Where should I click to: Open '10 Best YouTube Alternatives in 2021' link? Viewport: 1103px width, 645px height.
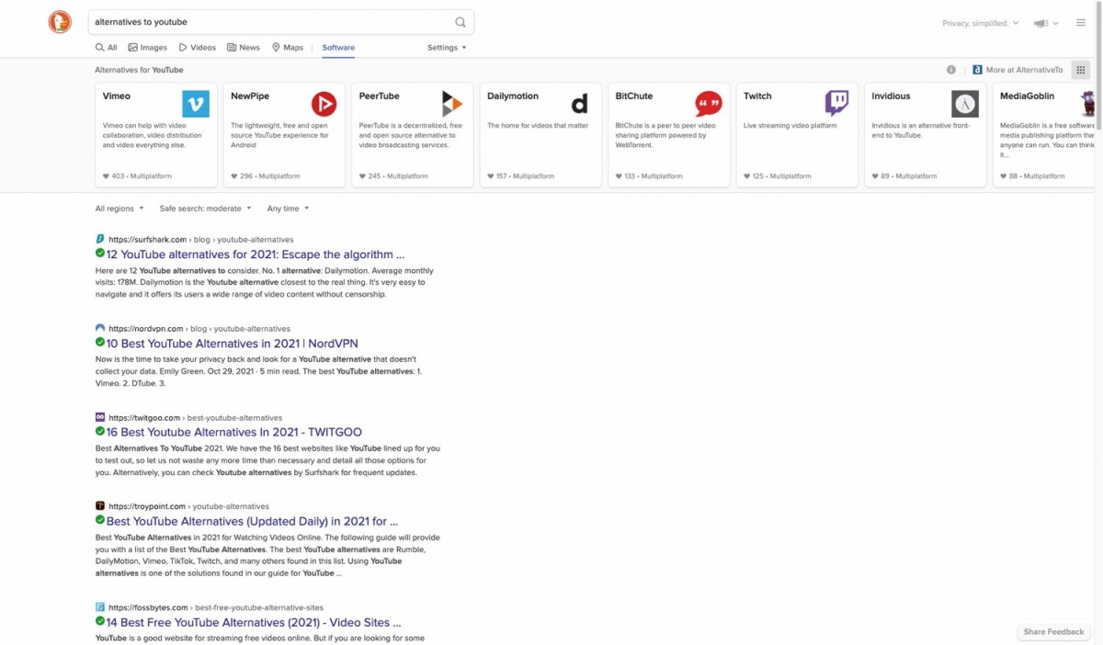pos(233,344)
